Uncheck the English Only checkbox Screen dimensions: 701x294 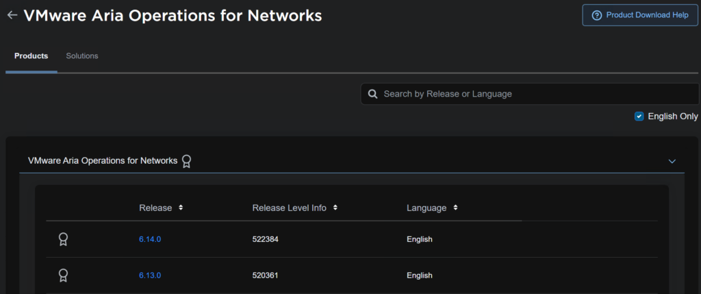[x=639, y=117]
